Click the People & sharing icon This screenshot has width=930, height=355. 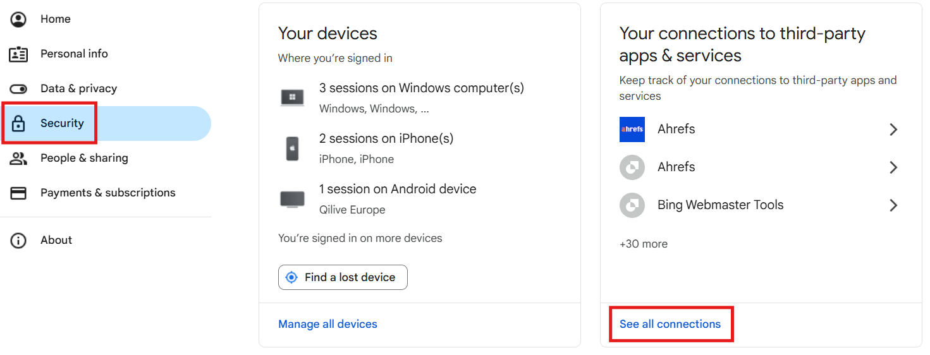point(18,158)
